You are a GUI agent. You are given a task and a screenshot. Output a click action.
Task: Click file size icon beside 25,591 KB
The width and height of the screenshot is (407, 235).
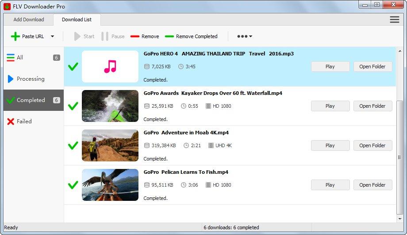click(147, 106)
